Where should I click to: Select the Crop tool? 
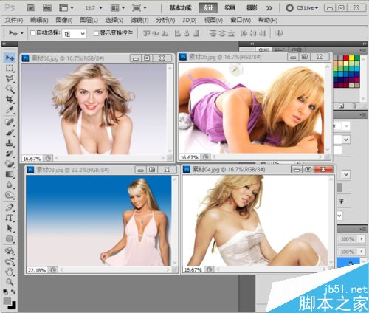click(x=10, y=100)
